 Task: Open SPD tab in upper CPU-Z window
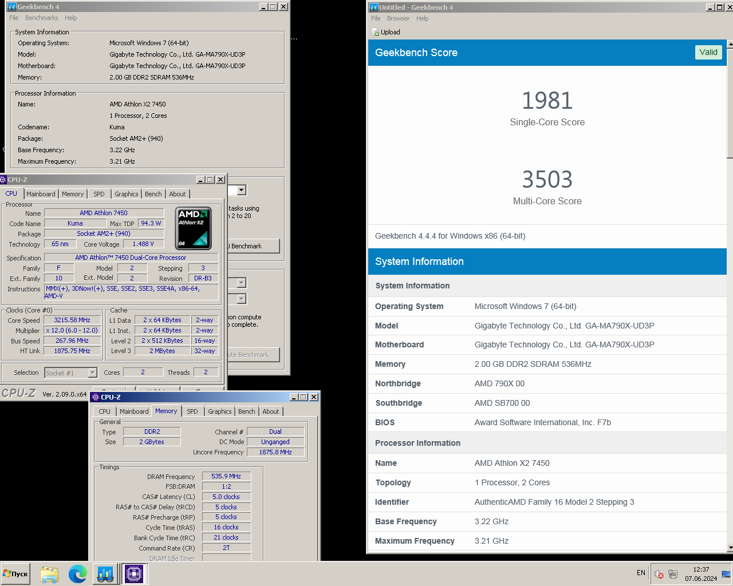coord(99,194)
